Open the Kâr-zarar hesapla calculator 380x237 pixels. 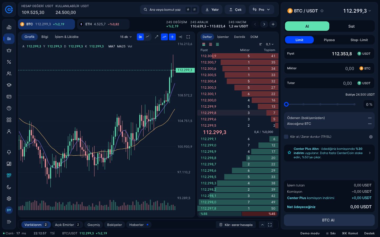click(x=236, y=225)
